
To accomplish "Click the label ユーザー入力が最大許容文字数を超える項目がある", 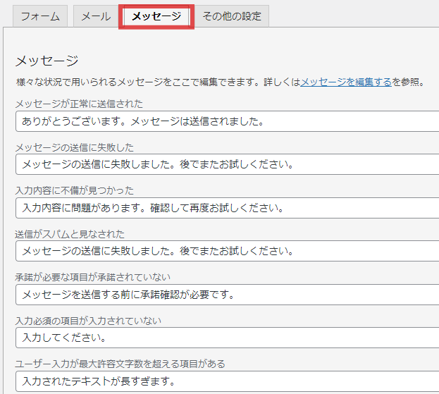I will 120,364.
